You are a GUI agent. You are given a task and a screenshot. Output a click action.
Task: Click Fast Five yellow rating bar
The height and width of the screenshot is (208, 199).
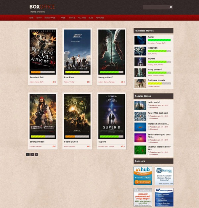point(77,72)
